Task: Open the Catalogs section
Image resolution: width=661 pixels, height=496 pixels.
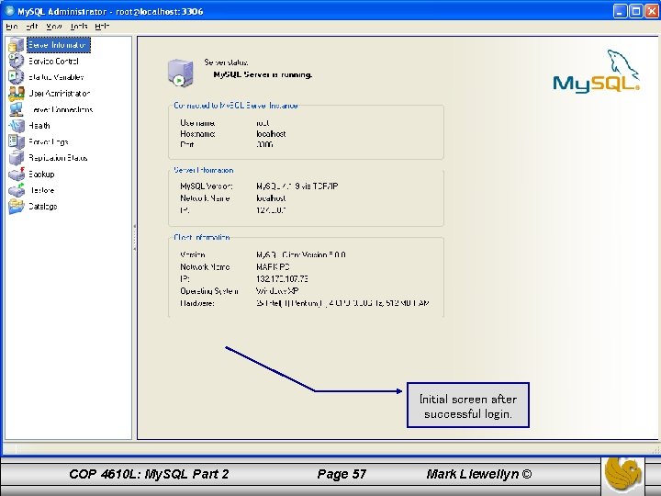Action: pyautogui.click(x=42, y=207)
